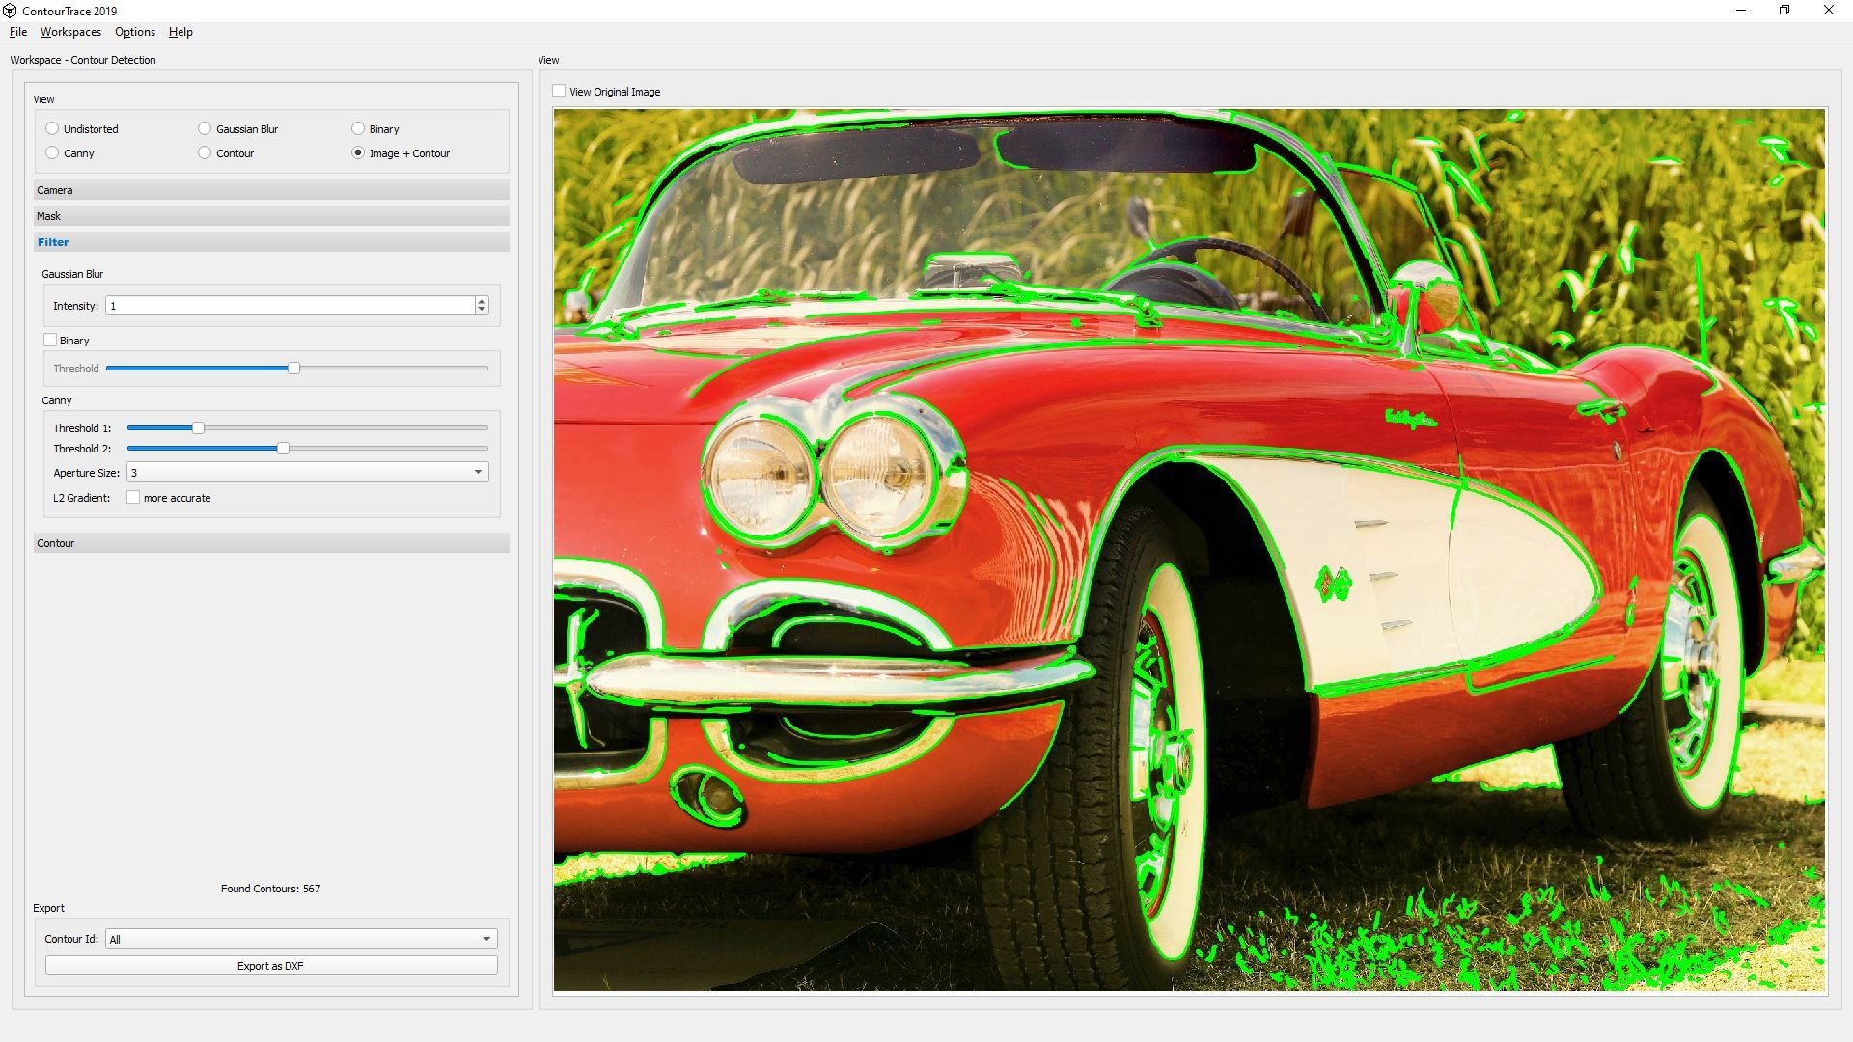
Task: Expand the Camera panel
Action: 270,190
